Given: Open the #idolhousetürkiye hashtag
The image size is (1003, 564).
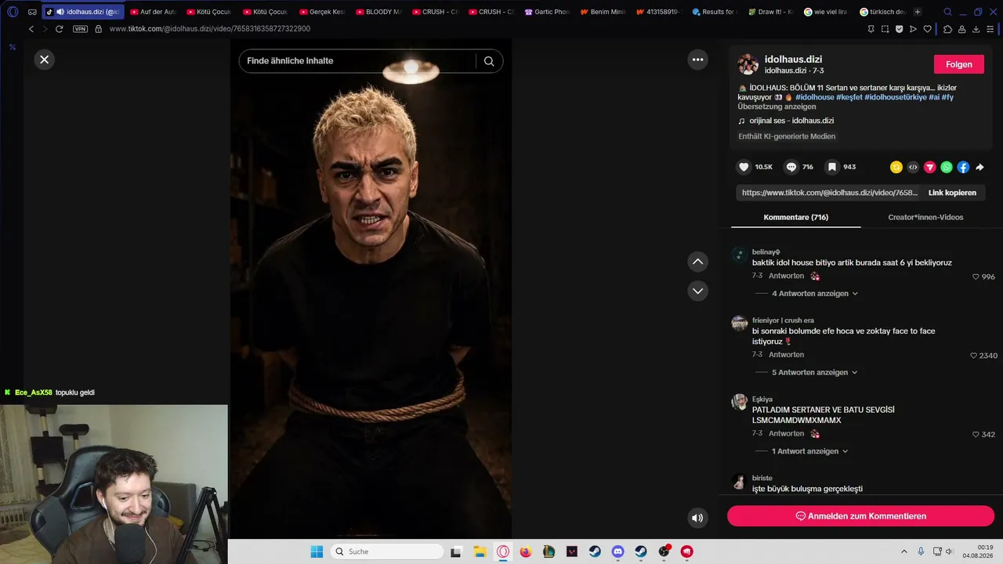Looking at the screenshot, I should (x=896, y=97).
